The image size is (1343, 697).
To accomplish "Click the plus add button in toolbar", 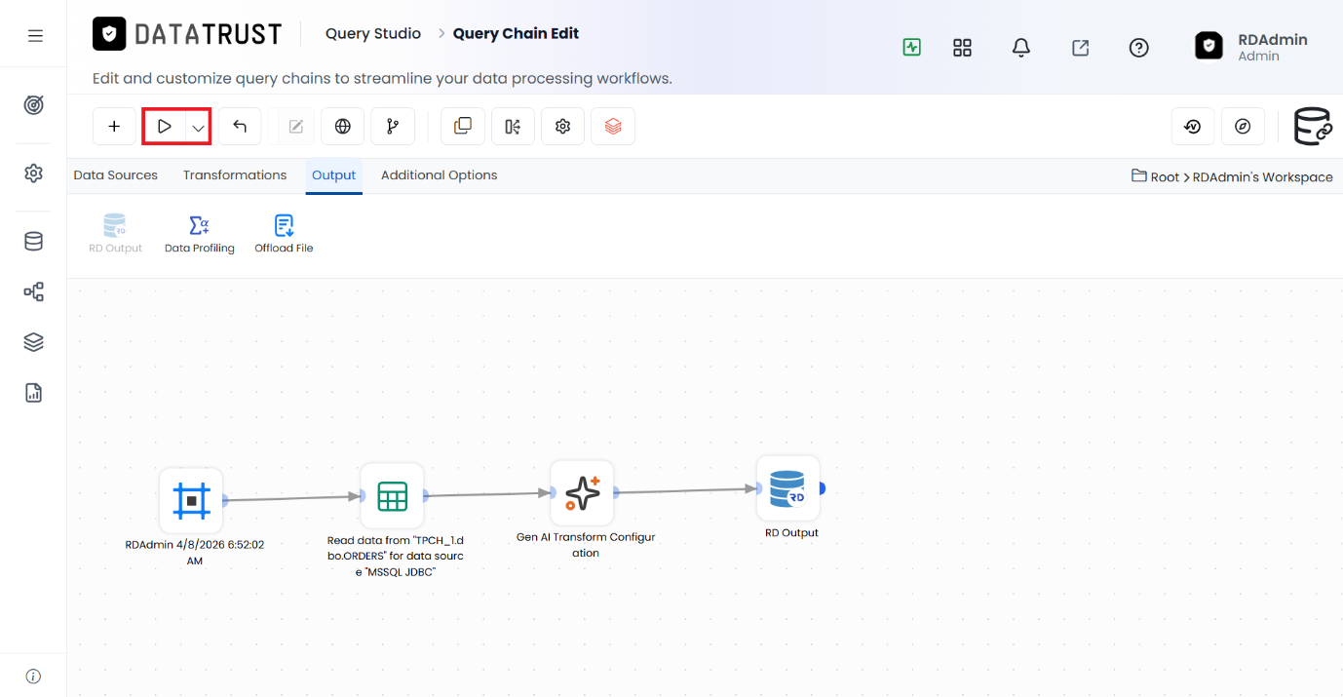I will click(x=114, y=127).
